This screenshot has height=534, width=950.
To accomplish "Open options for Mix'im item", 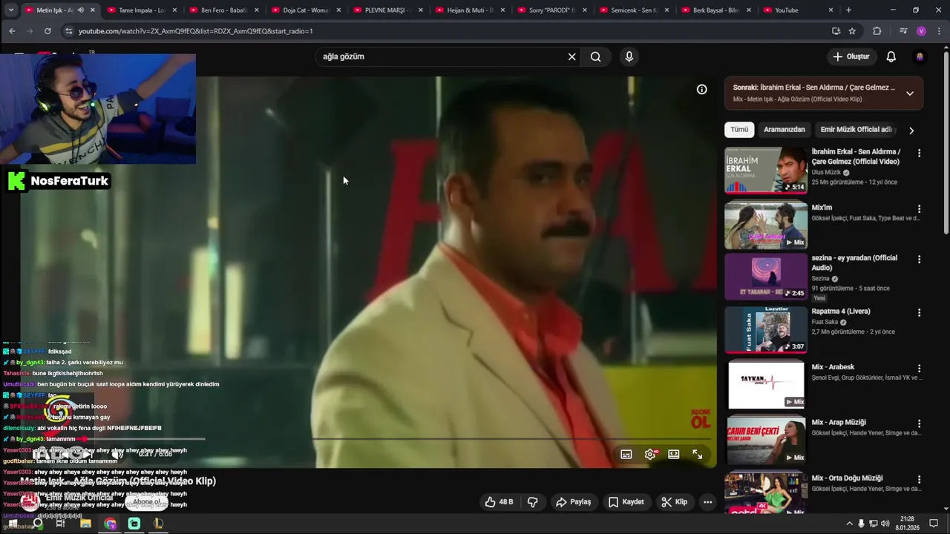I will (x=919, y=209).
